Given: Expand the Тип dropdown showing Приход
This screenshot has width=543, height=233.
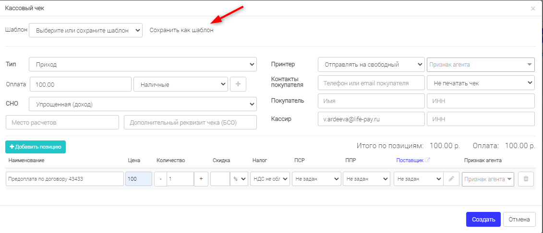Looking at the screenshot, I should pyautogui.click(x=143, y=64).
